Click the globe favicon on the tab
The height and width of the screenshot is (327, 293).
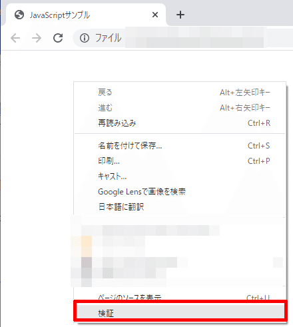[x=19, y=15]
